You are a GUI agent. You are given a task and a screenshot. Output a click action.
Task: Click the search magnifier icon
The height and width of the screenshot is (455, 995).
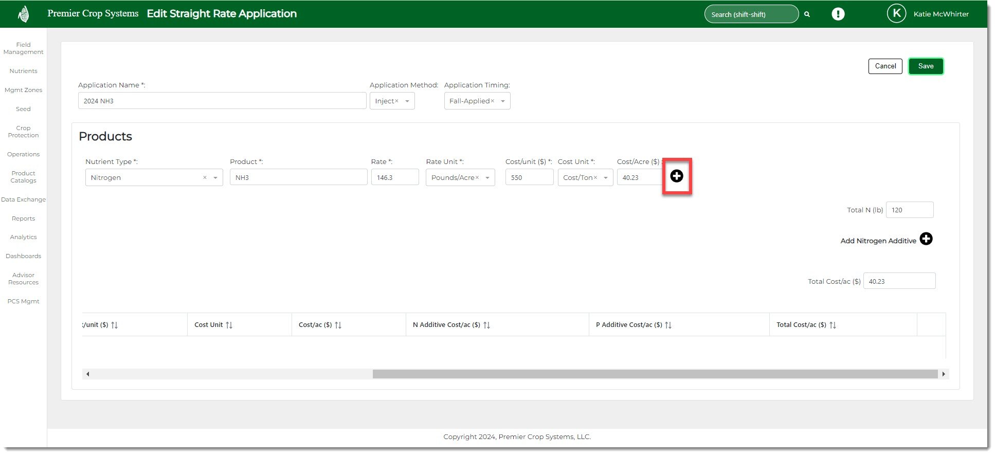coord(807,14)
